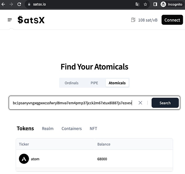Show the Containers section
This screenshot has height=174, width=185.
(x=72, y=129)
